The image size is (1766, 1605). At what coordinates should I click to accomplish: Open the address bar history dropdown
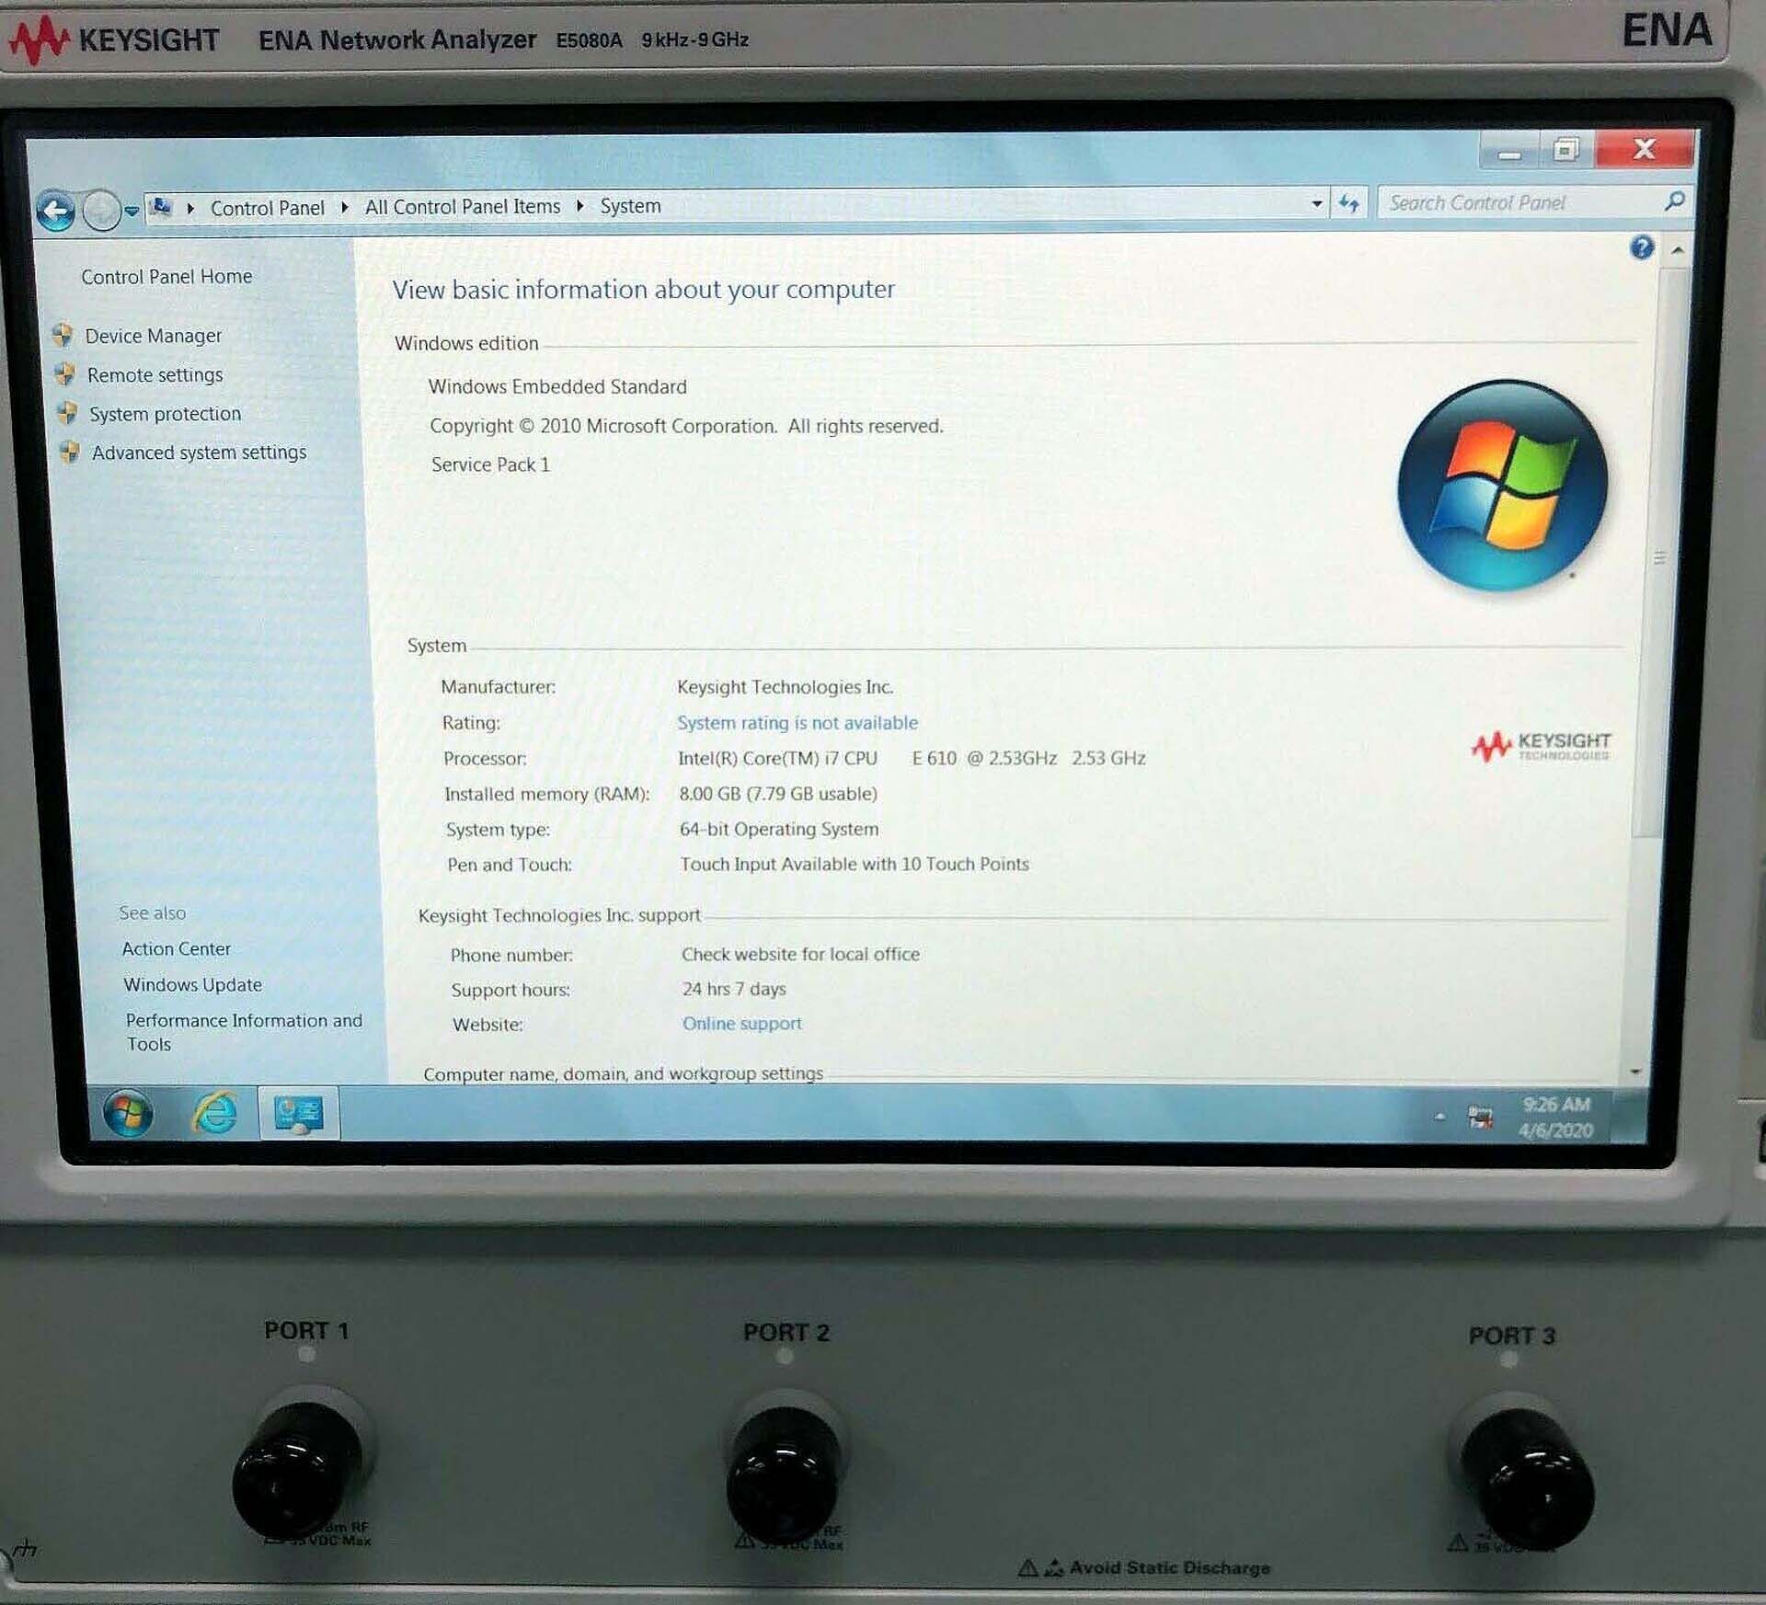1316,203
